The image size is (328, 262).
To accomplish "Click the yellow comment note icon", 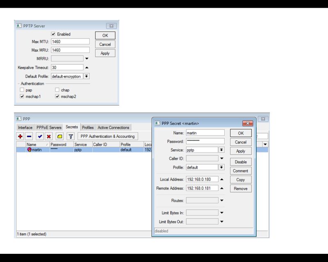I will [x=59, y=136].
